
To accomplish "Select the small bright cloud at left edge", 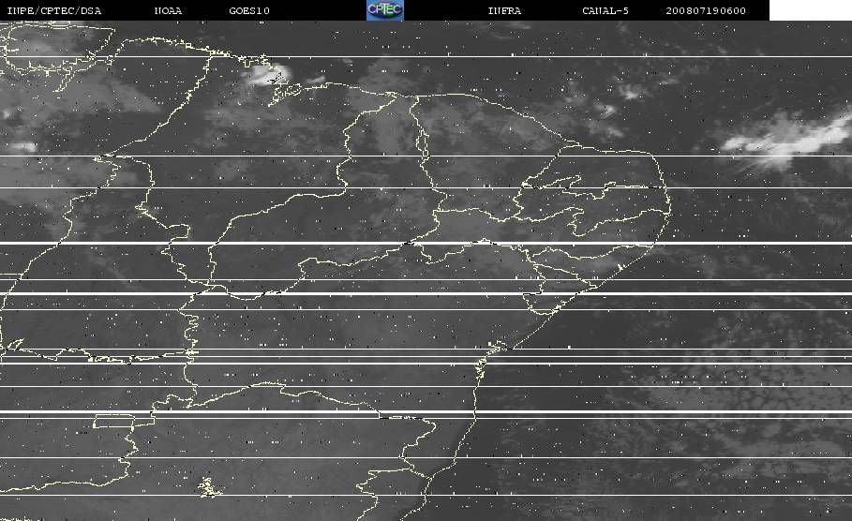I will pos(22,146).
